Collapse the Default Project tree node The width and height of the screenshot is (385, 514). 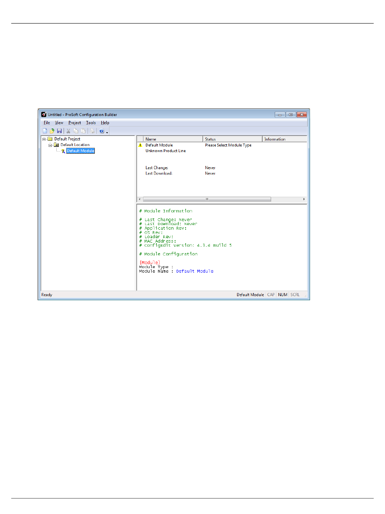pos(44,139)
